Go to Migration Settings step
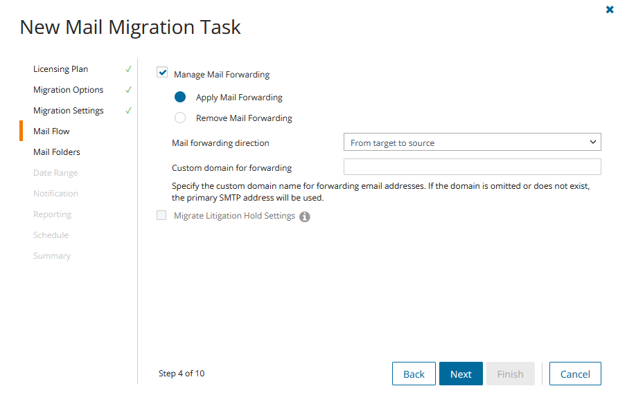The height and width of the screenshot is (404, 618). (68, 111)
